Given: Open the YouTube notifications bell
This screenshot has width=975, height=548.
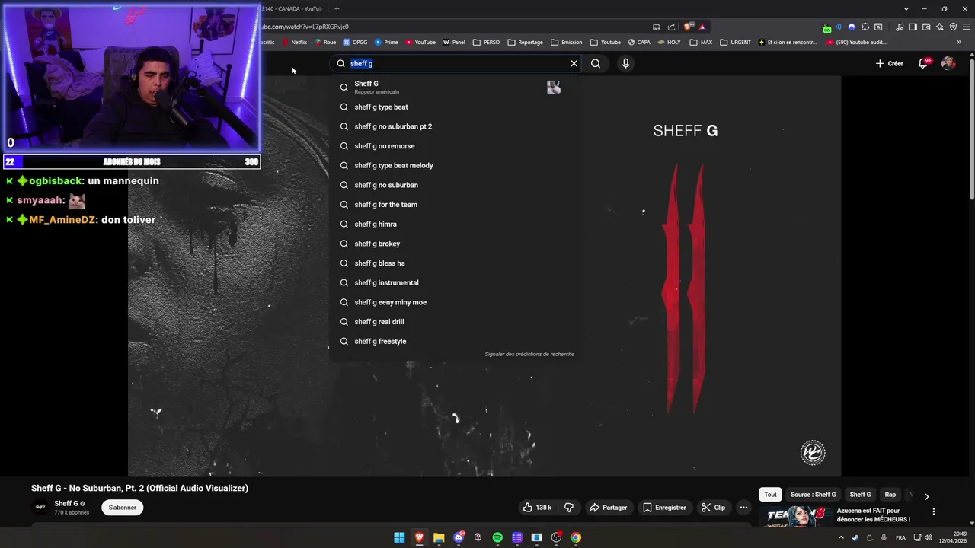Looking at the screenshot, I should pyautogui.click(x=923, y=63).
